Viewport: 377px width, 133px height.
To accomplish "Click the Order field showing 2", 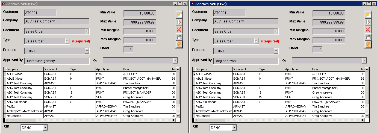I will pyautogui.click(x=317, y=49).
